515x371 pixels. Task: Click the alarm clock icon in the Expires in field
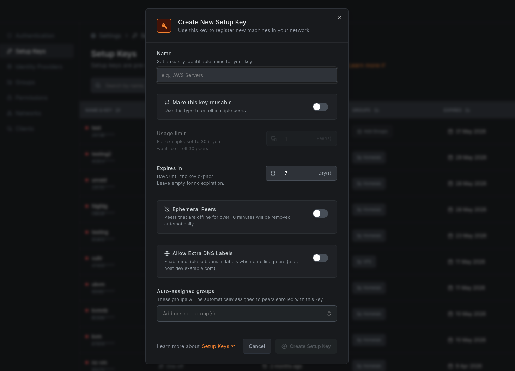(273, 173)
